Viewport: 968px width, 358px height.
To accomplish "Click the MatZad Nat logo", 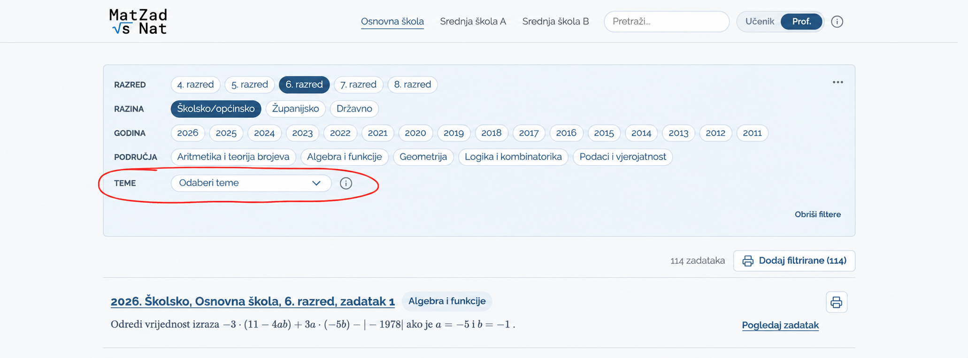I will tap(138, 22).
